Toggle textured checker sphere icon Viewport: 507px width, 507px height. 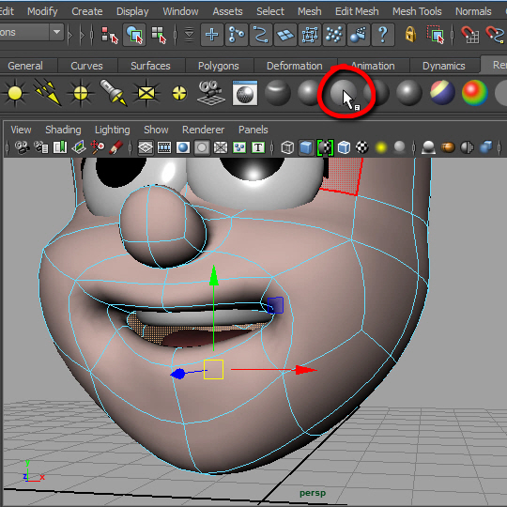(x=362, y=147)
